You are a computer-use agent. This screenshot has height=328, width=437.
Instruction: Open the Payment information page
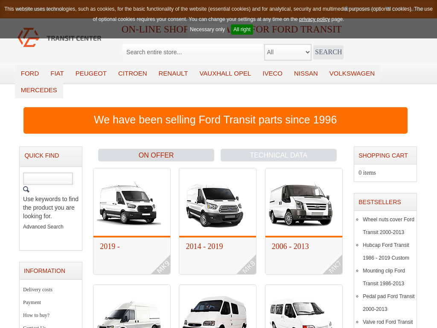tap(32, 302)
